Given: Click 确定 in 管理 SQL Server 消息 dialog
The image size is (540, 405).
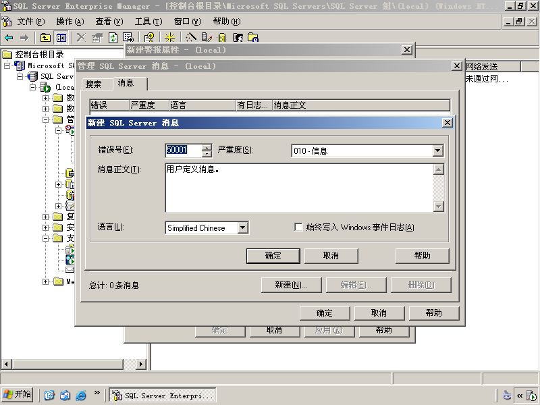Looking at the screenshot, I should [x=325, y=313].
